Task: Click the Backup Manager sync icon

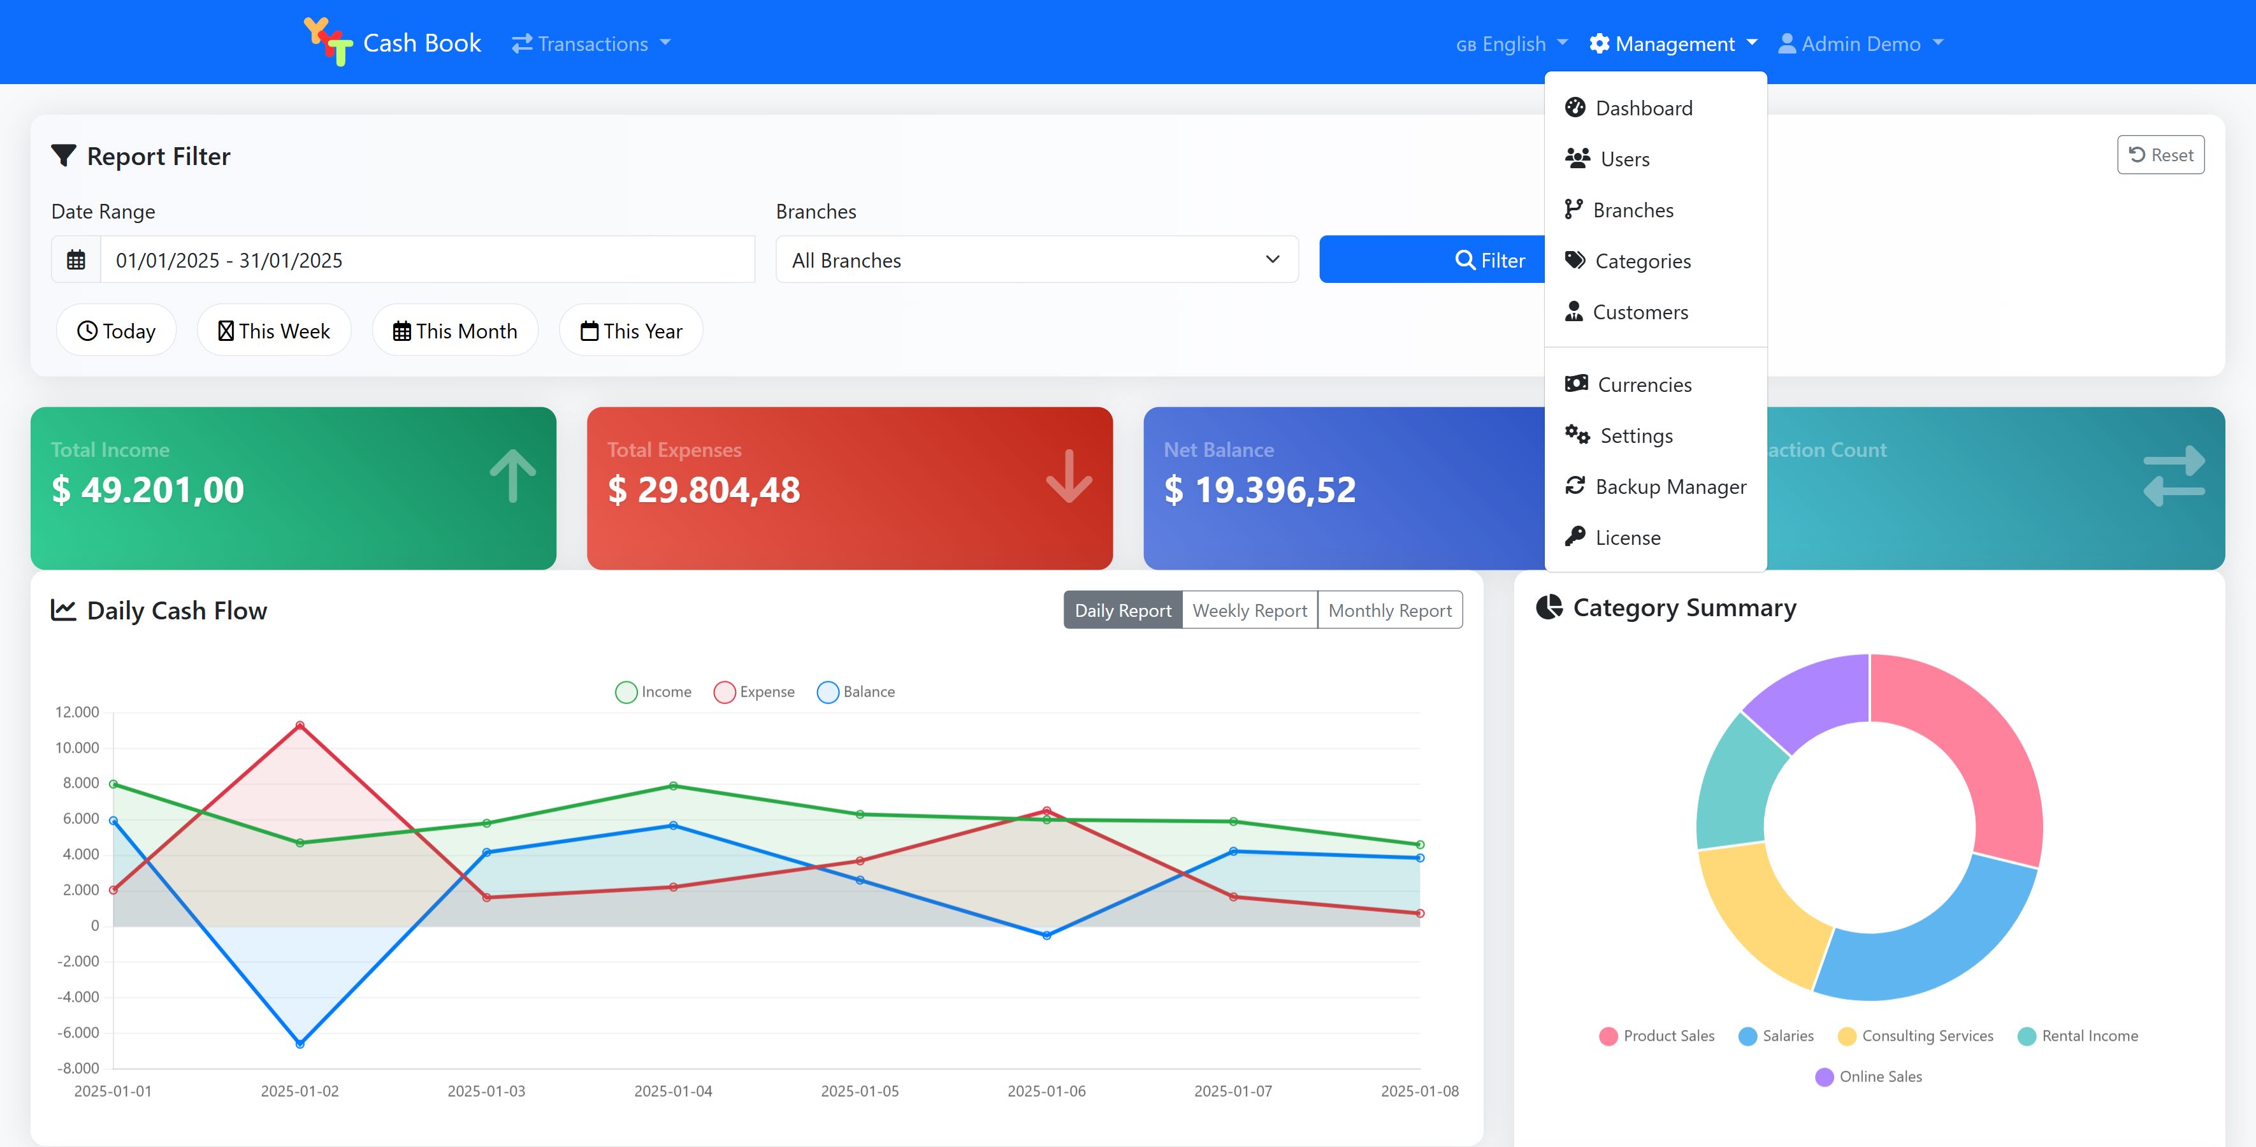Action: click(1575, 486)
